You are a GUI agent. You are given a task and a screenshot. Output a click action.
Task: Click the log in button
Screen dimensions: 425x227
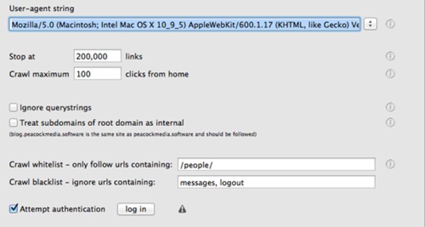[x=136, y=209]
